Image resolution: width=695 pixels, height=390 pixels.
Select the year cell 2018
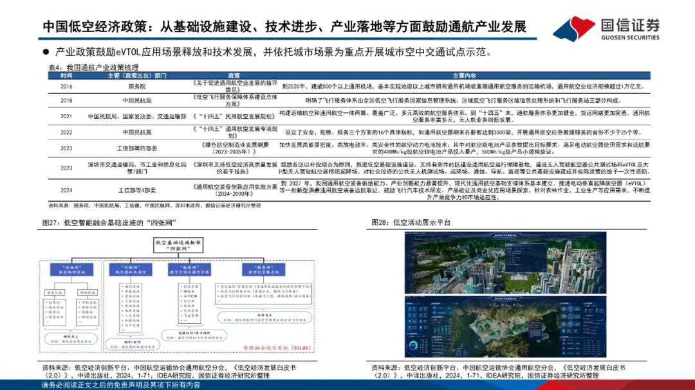coord(66,100)
